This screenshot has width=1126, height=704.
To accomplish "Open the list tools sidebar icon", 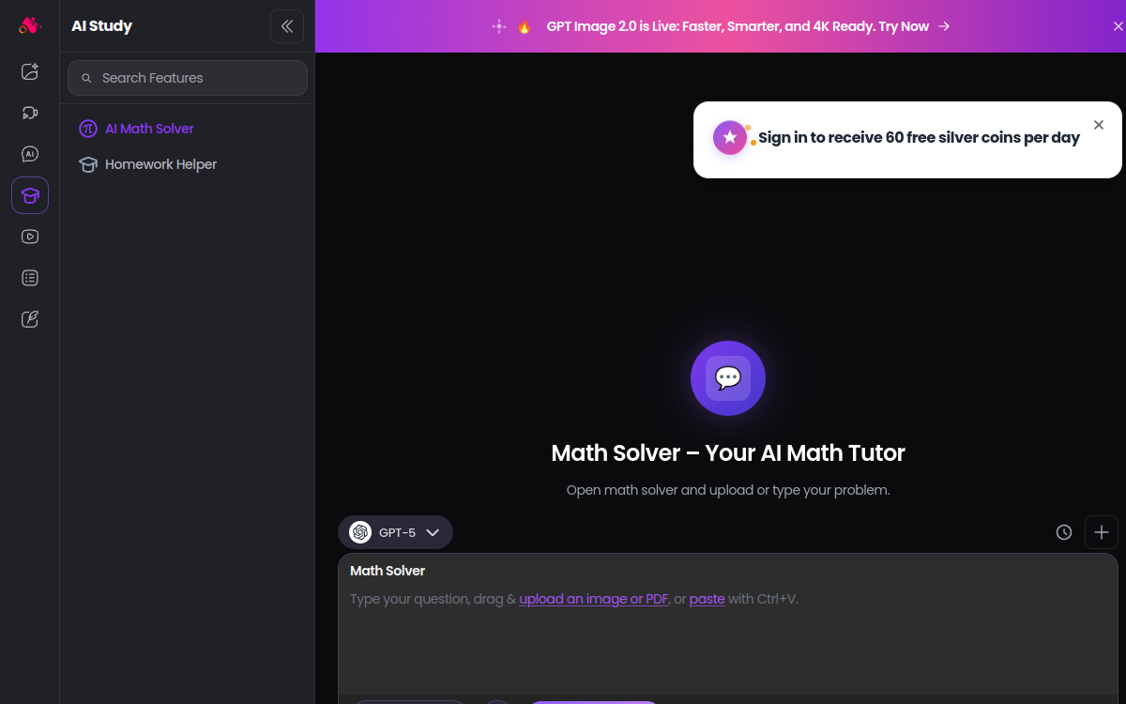I will 30,278.
